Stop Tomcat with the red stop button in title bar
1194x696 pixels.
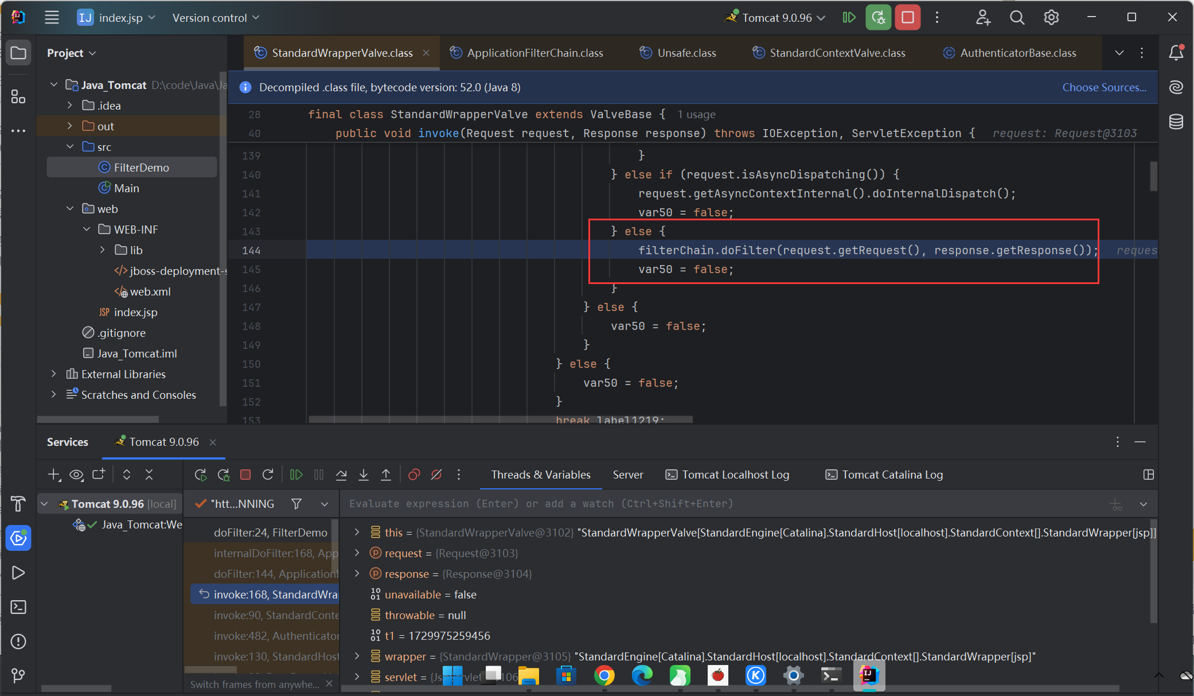click(908, 18)
